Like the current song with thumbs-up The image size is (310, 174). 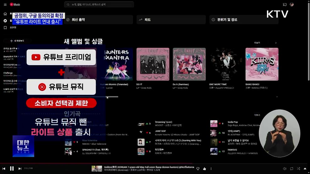coord(205,169)
